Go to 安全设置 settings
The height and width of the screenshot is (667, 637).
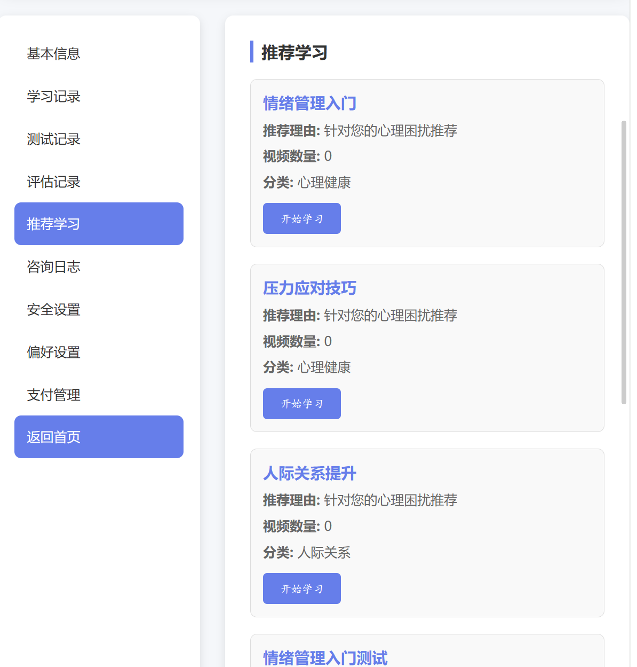(53, 310)
